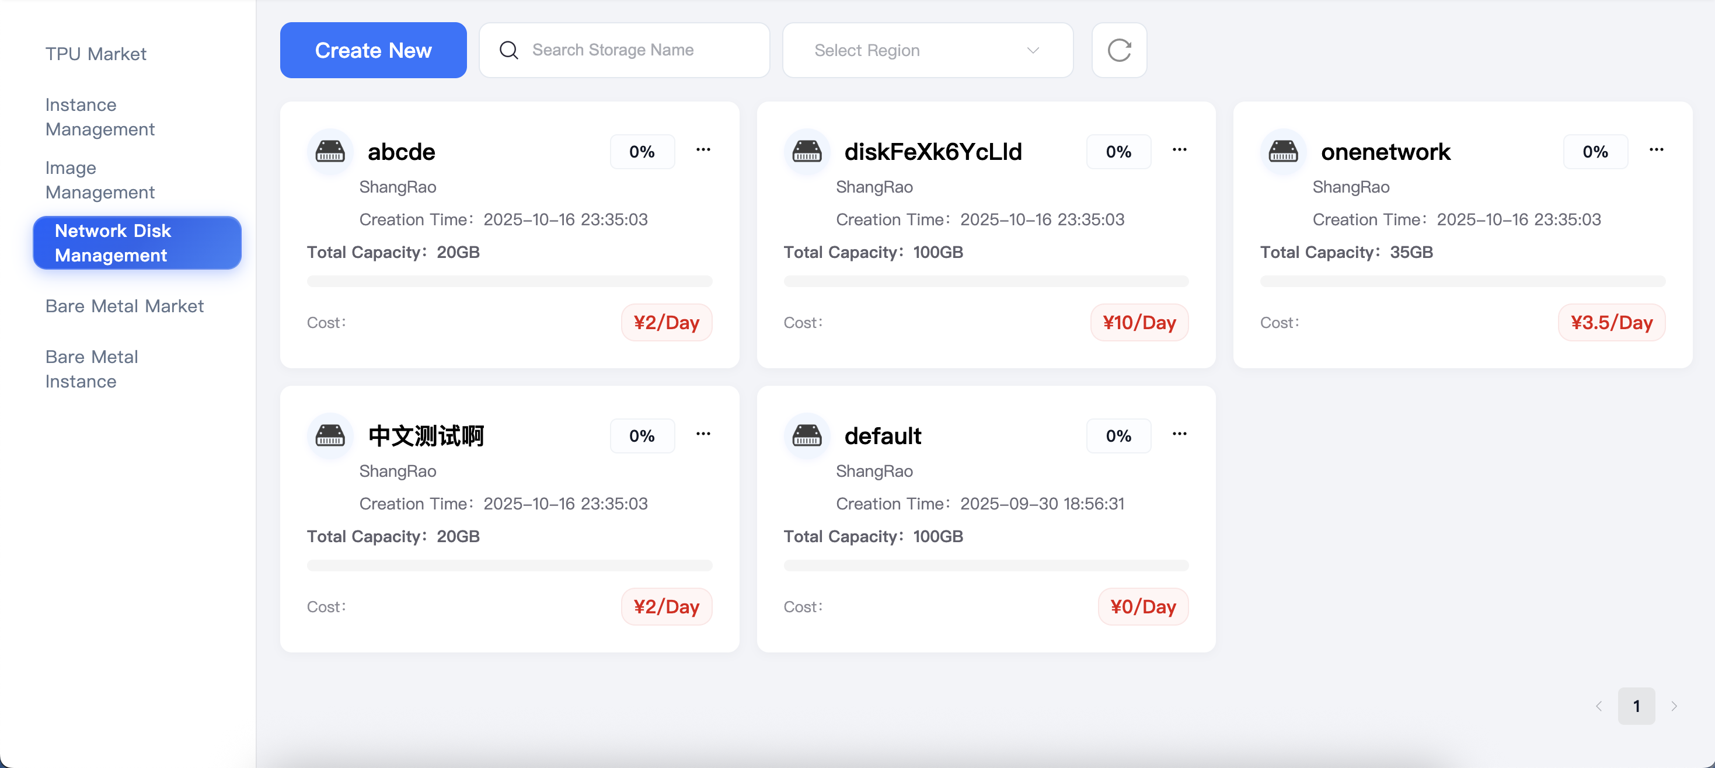Expand the Select Region dropdown
This screenshot has width=1715, height=768.
click(x=927, y=50)
